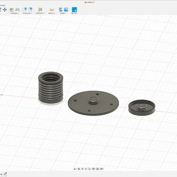Expand the CONSTRUCT dropdown menu

[40, 13]
